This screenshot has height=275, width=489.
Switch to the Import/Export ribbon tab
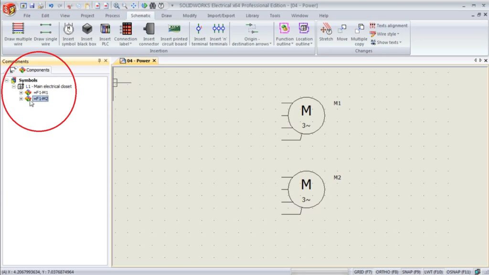(x=221, y=16)
